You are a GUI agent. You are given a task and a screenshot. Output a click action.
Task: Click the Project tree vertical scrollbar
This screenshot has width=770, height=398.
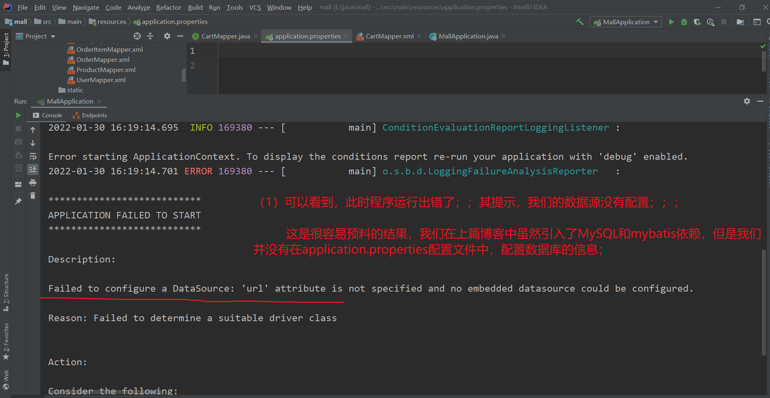(184, 75)
